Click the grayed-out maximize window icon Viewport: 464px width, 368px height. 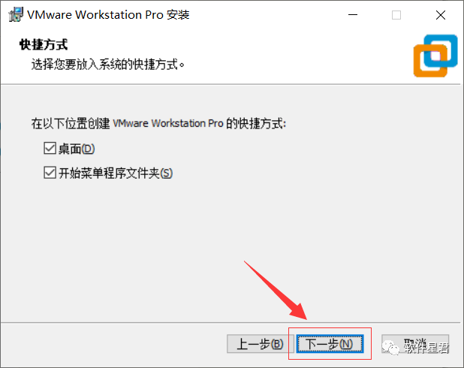point(396,15)
